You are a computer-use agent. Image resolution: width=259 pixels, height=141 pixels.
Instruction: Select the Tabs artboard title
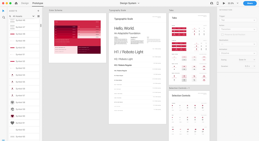pyautogui.click(x=171, y=10)
